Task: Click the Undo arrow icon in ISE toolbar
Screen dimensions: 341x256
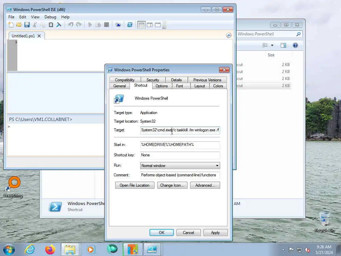Action: 71,25
